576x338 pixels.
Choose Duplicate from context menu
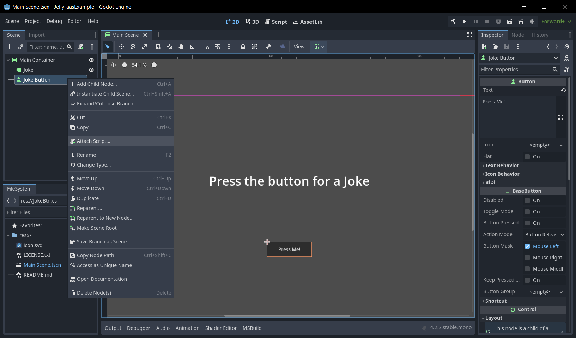point(121,198)
